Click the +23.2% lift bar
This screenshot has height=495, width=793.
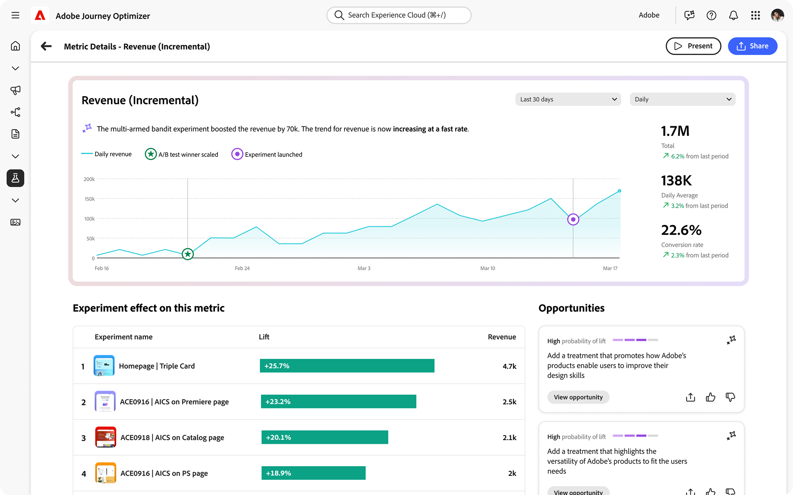click(x=338, y=401)
